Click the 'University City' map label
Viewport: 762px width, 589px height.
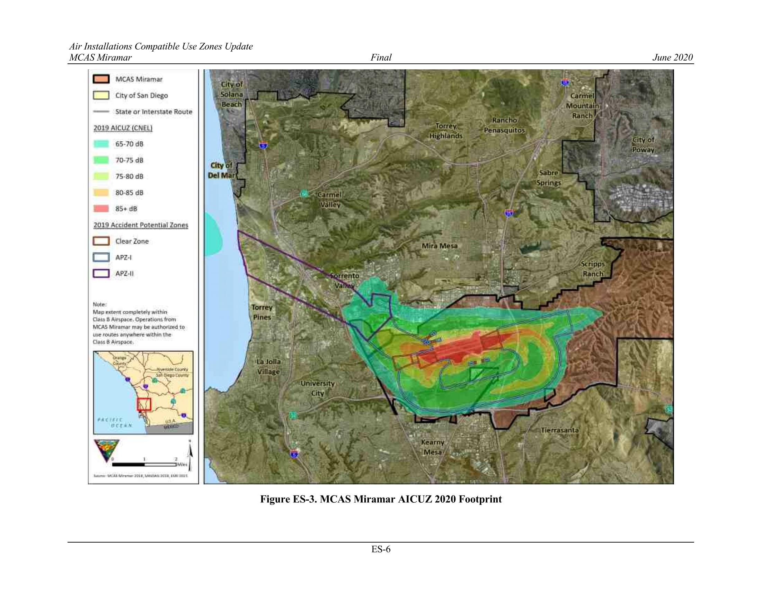tap(318, 388)
